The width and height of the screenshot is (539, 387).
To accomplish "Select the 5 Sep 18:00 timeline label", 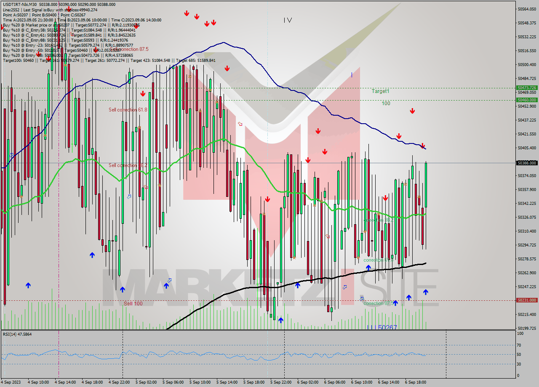I will coord(254,382).
